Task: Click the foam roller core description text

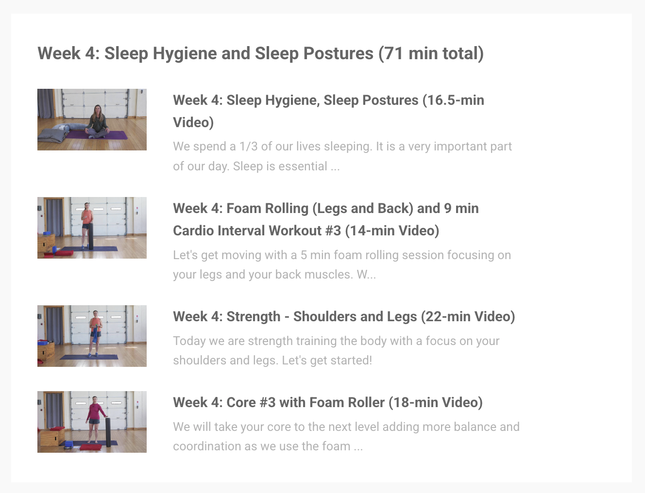Action: click(346, 436)
